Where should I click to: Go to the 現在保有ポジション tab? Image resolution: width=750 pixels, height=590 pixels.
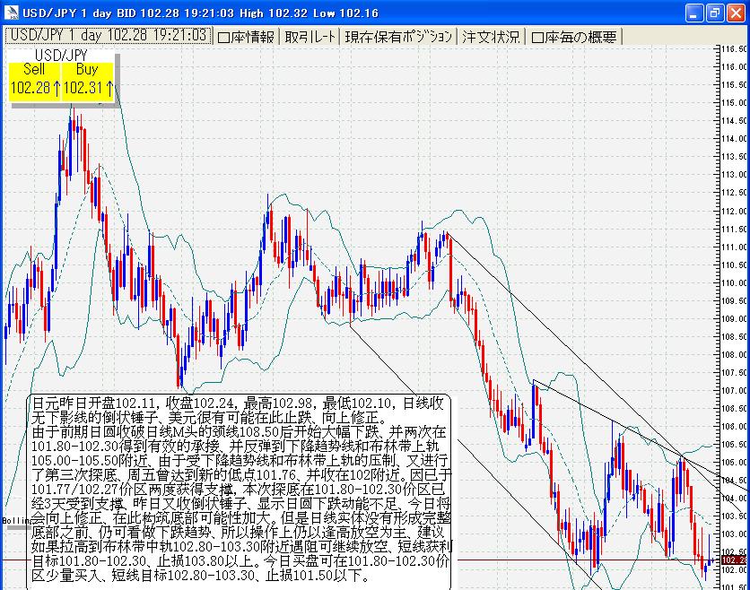[398, 37]
